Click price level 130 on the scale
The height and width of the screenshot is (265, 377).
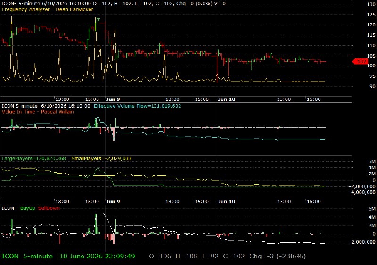point(371,4)
